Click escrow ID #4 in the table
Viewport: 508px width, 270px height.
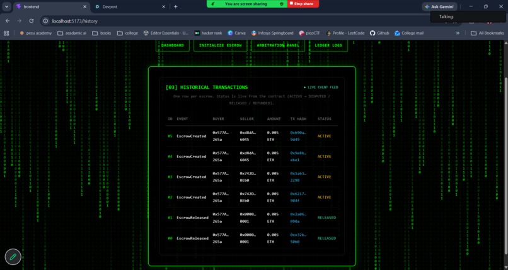[170, 157]
